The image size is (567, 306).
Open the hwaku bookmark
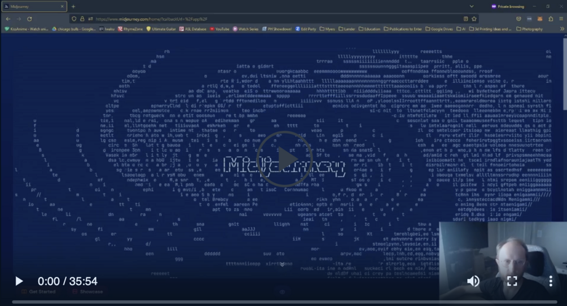pos(107,29)
